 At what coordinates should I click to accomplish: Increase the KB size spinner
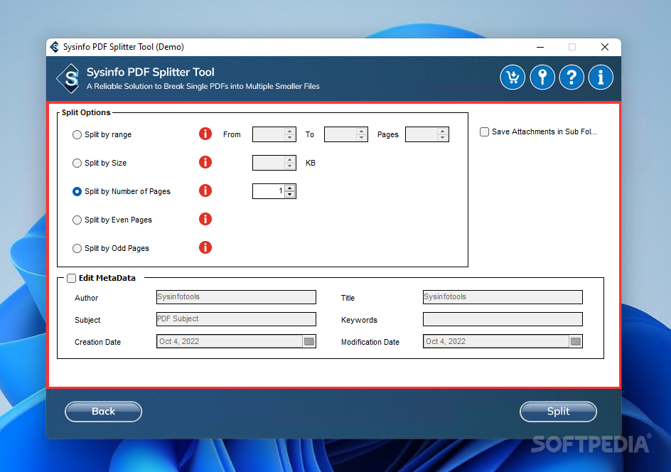pyautogui.click(x=290, y=160)
